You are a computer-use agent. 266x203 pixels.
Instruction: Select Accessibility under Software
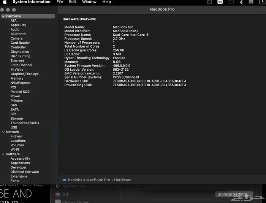[x=21, y=159]
